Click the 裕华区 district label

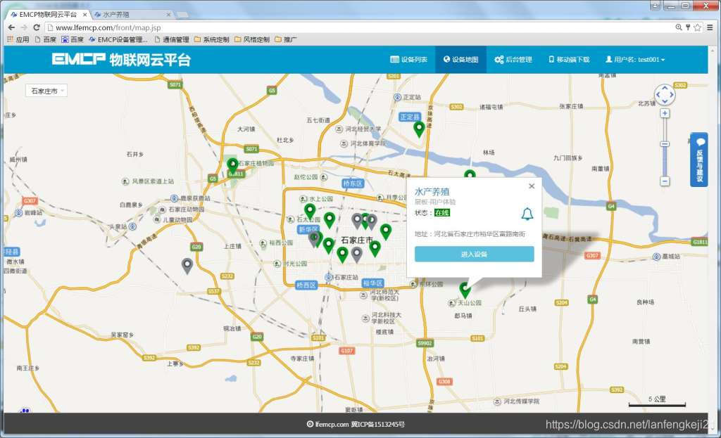373,283
